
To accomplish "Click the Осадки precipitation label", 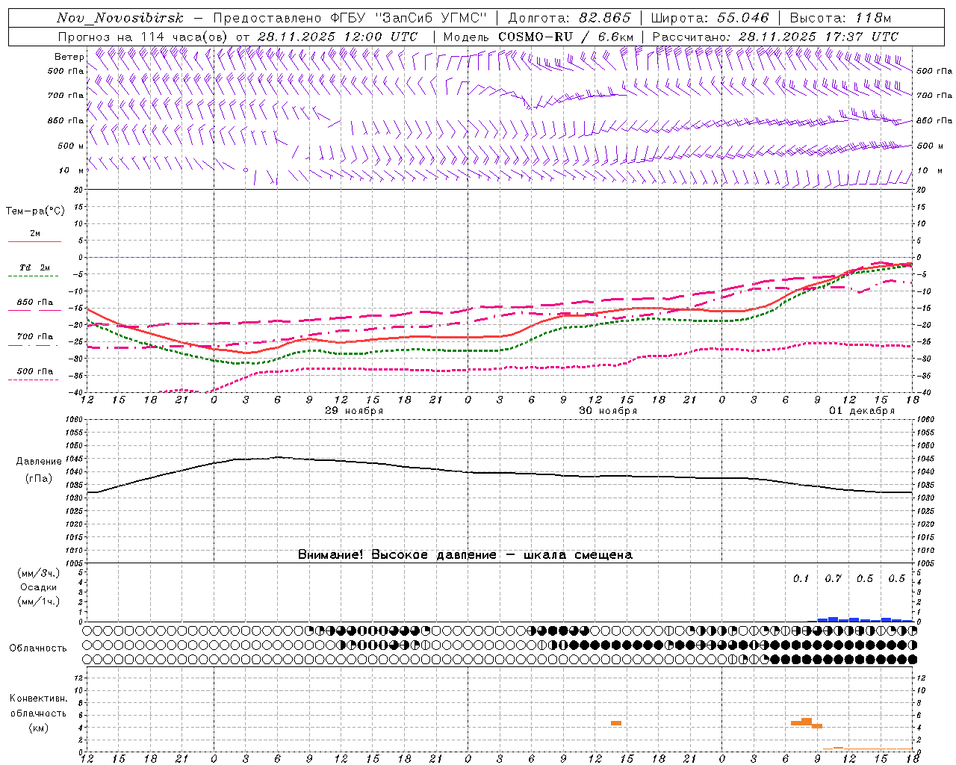I will coord(39,587).
